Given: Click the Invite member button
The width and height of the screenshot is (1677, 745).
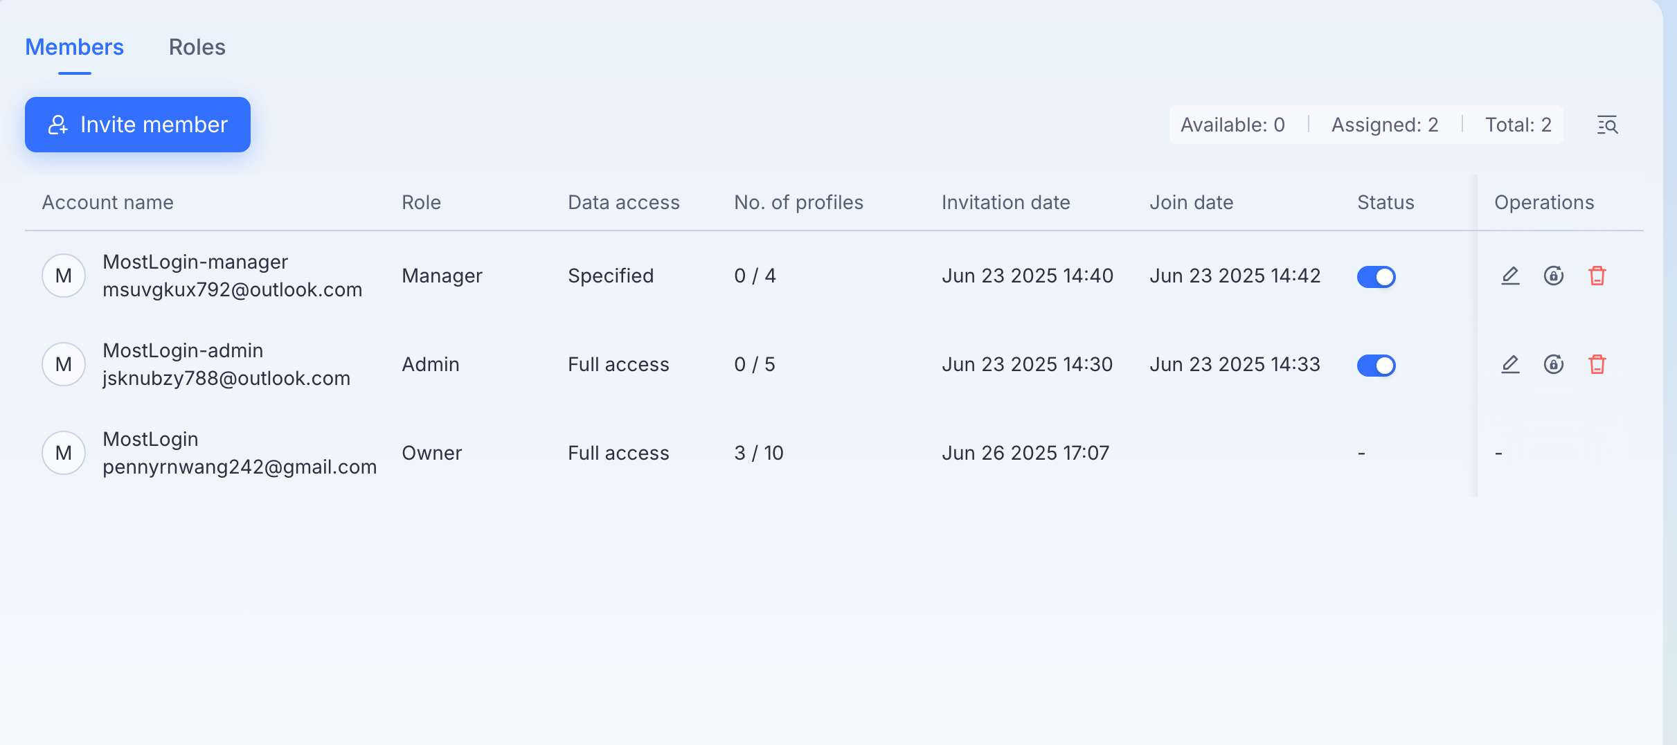Looking at the screenshot, I should click(x=138, y=125).
